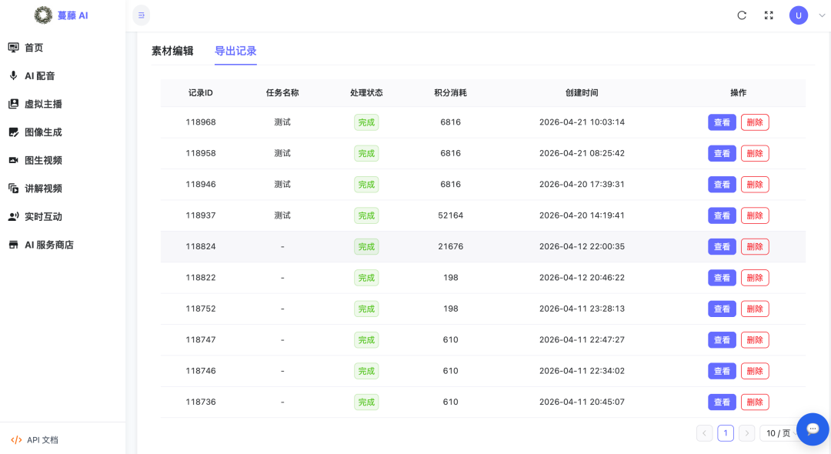The width and height of the screenshot is (831, 454).
Task: Delete record 118747
Action: (755, 339)
